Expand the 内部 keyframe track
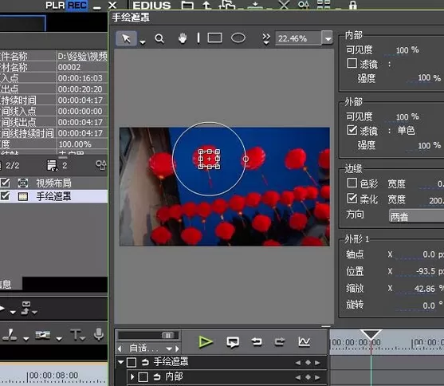Image resolution: width=444 pixels, height=386 pixels. tap(132, 377)
